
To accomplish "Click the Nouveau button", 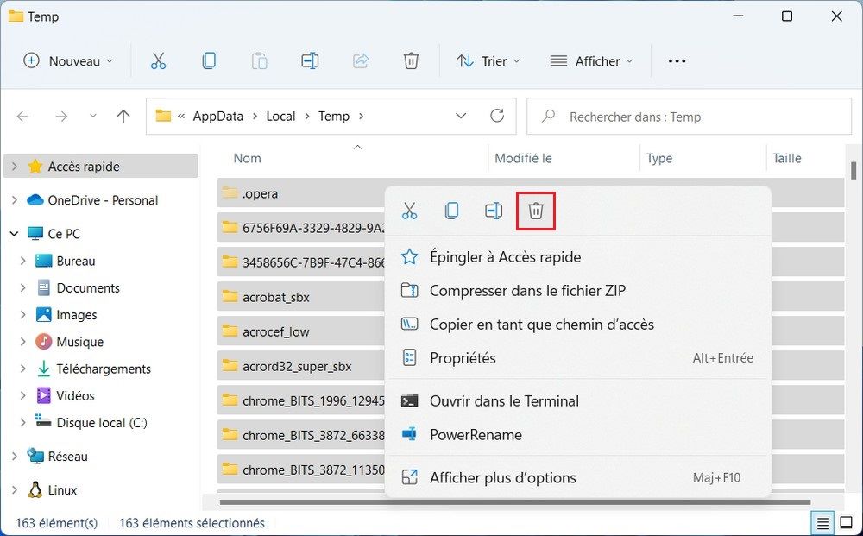I will pos(69,61).
